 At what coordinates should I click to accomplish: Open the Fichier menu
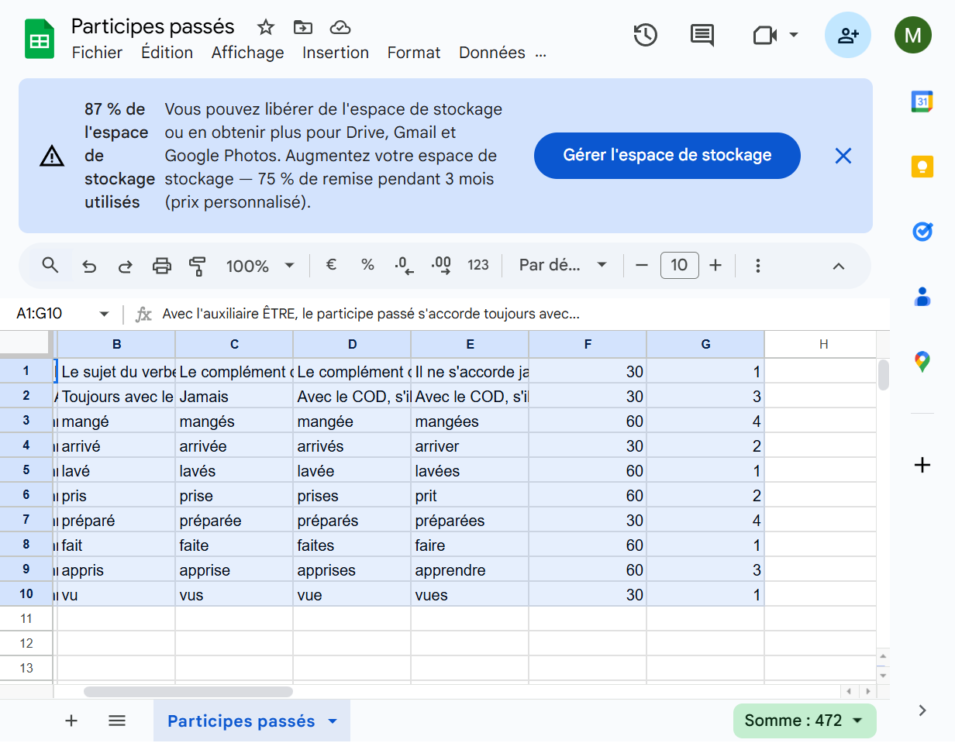tap(97, 53)
